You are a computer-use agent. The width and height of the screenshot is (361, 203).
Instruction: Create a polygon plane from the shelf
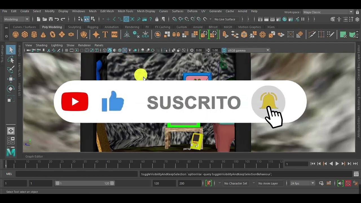pyautogui.click(x=62, y=34)
